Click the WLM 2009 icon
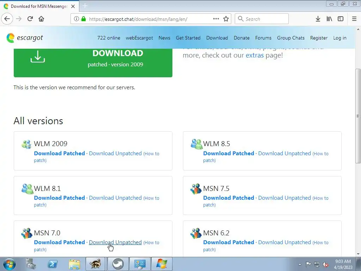Viewport: 361px width, 271px height. (26, 144)
